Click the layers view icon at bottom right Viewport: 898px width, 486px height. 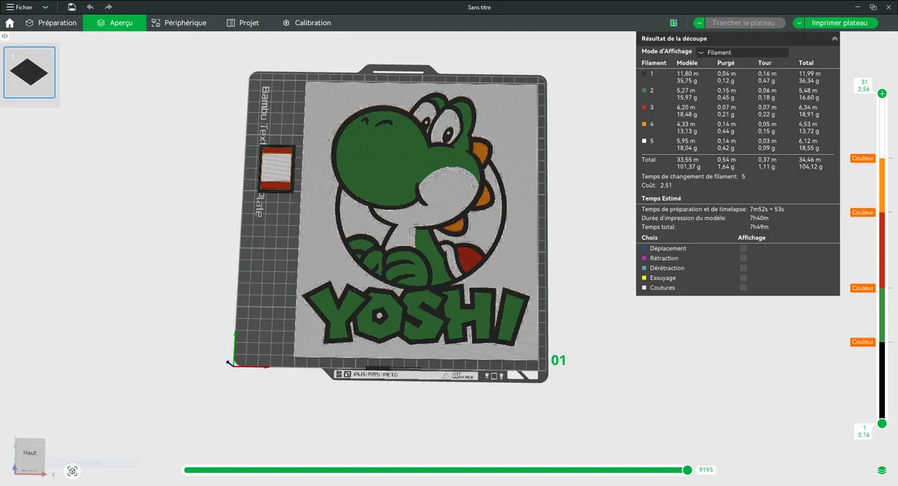coord(882,470)
